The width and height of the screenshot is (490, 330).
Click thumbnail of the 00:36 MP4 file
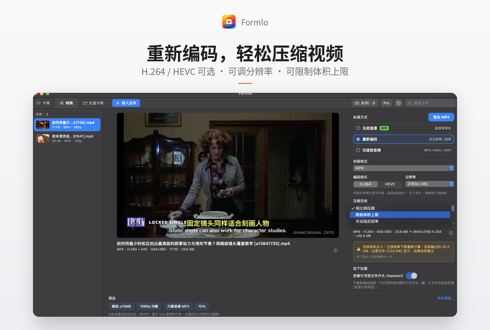tap(43, 138)
